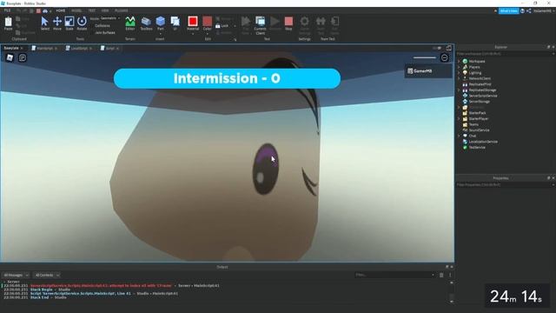Open the Color picker in the ribbon
The width and height of the screenshot is (556, 313).
(208, 23)
